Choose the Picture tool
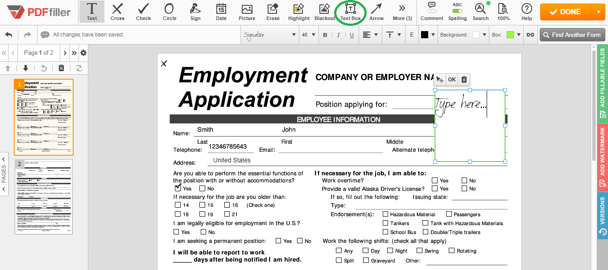 point(247,12)
